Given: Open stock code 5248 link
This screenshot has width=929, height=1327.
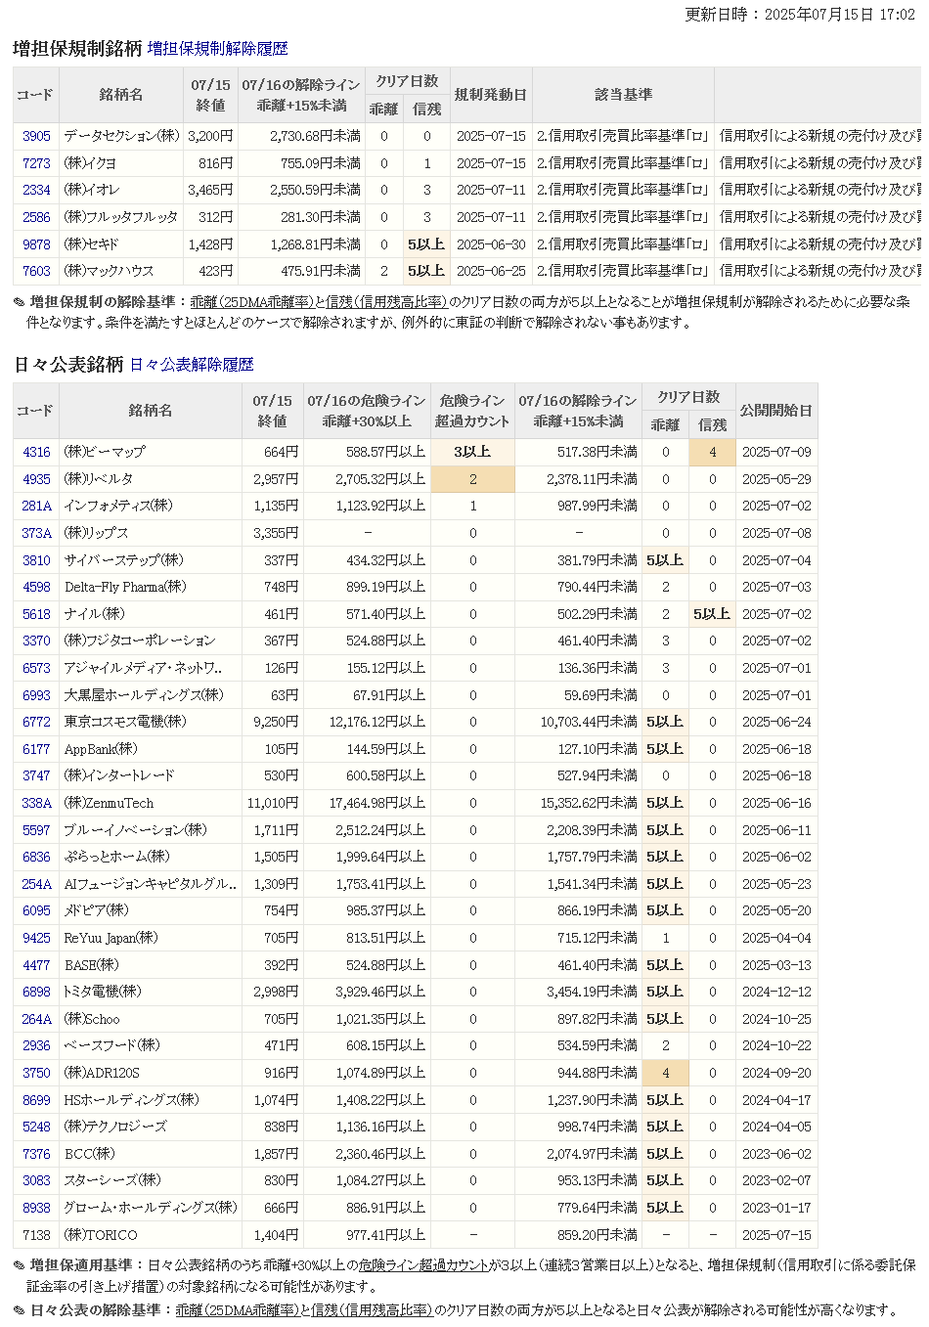Looking at the screenshot, I should [x=36, y=1127].
